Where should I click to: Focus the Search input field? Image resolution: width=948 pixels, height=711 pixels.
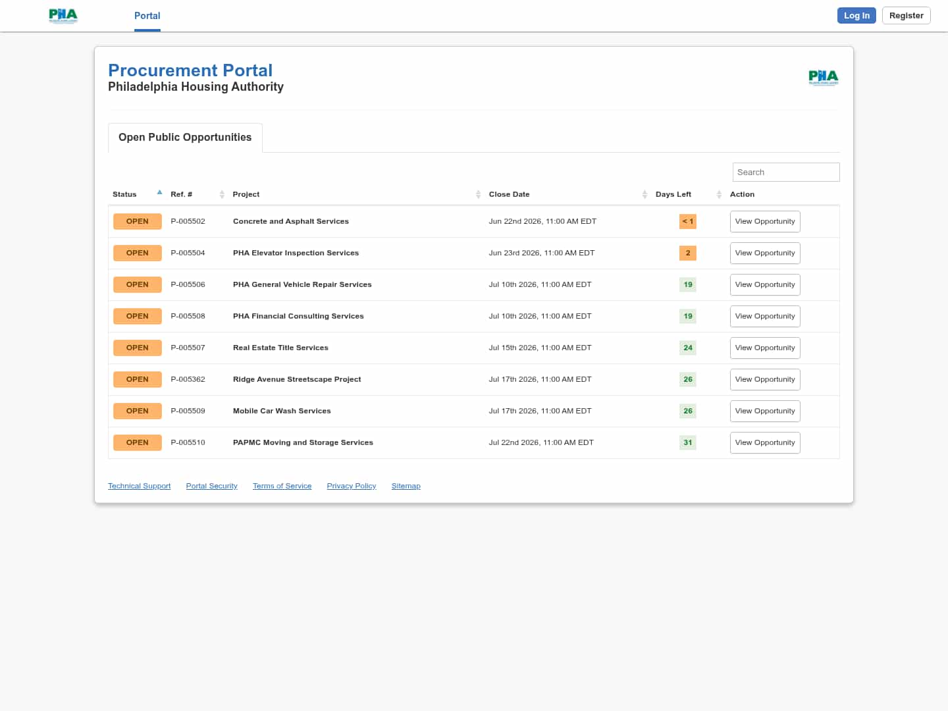tap(786, 172)
